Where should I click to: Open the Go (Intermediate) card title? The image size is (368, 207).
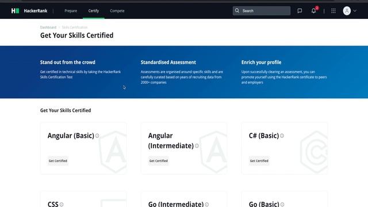pos(176,204)
